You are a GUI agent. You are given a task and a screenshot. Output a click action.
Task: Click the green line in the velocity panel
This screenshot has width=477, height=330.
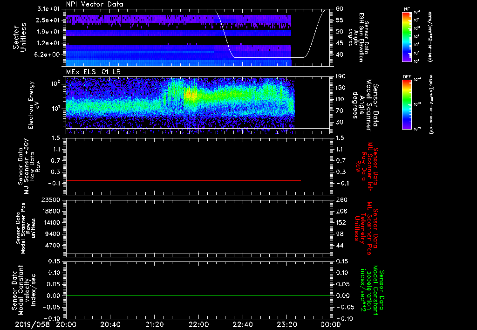[198, 296]
